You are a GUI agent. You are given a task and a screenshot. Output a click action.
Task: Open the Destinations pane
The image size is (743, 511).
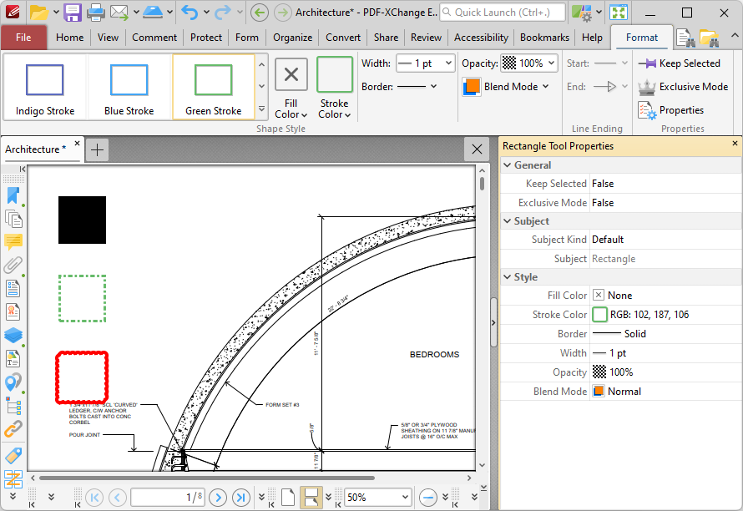(x=13, y=382)
